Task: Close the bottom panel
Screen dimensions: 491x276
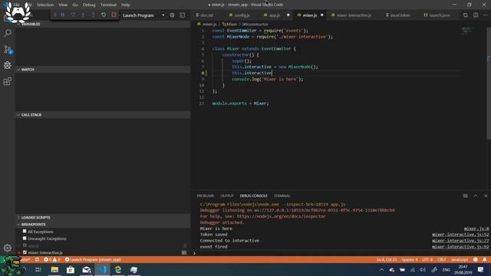Action: (x=486, y=195)
